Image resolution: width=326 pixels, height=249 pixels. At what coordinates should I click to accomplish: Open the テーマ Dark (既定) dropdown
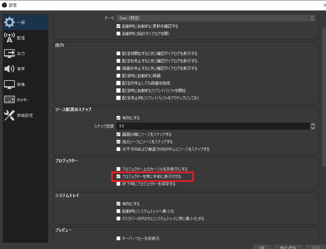coord(216,18)
